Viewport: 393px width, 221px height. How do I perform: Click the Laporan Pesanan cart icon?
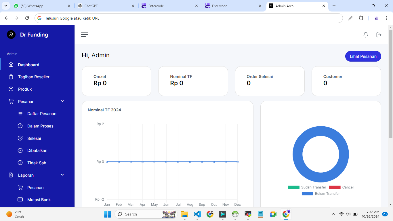(20, 187)
